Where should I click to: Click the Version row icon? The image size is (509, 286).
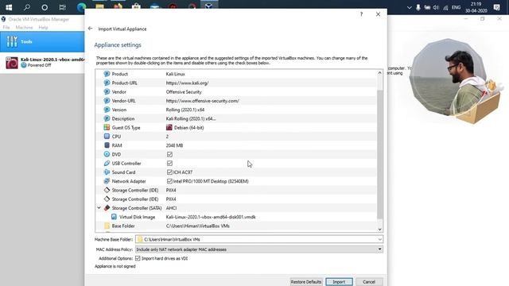[x=107, y=110]
